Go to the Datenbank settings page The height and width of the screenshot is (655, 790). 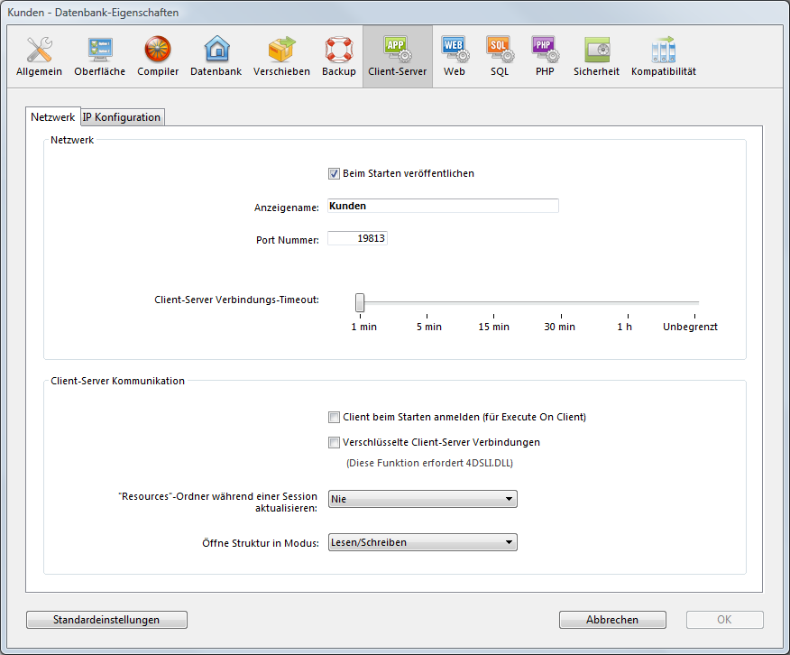(x=216, y=56)
